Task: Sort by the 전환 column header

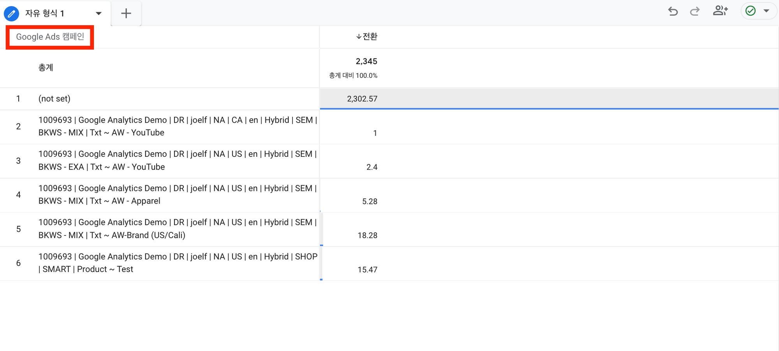Action: point(370,37)
